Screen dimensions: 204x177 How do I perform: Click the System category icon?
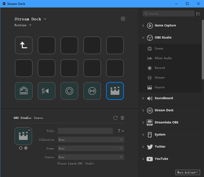150,135
